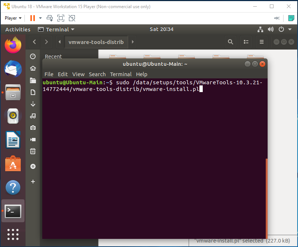Open Downloads via sidebar arrow icon
298x247 pixels.
(33, 104)
